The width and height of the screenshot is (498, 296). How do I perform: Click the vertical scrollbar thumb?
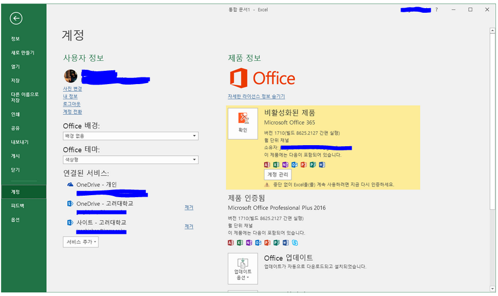pyautogui.click(x=492, y=122)
